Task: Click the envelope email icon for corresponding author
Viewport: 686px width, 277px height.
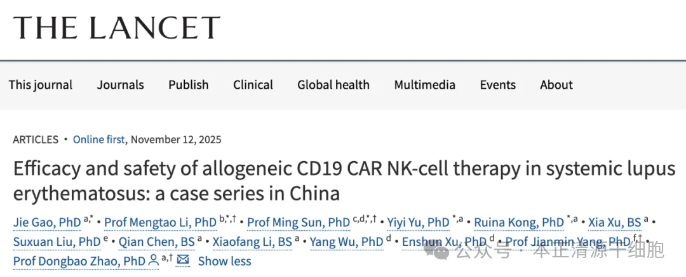Action: pyautogui.click(x=183, y=261)
